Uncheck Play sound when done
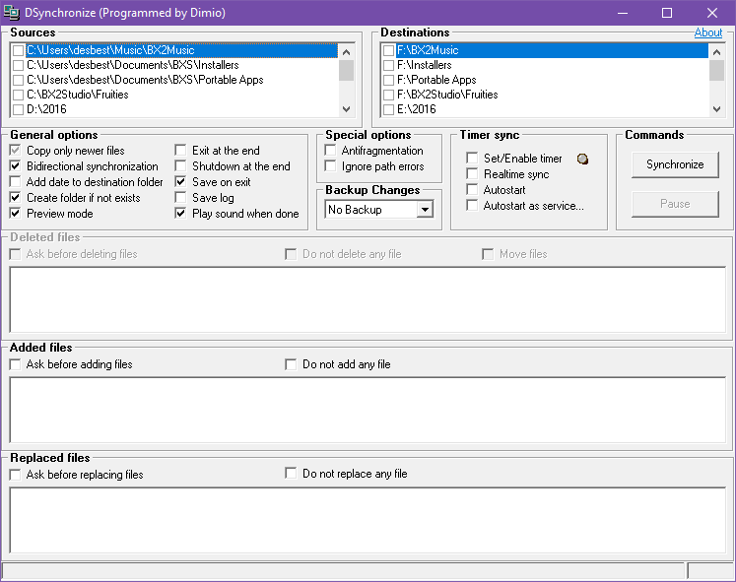Screen dimensions: 736x582 tap(180, 214)
